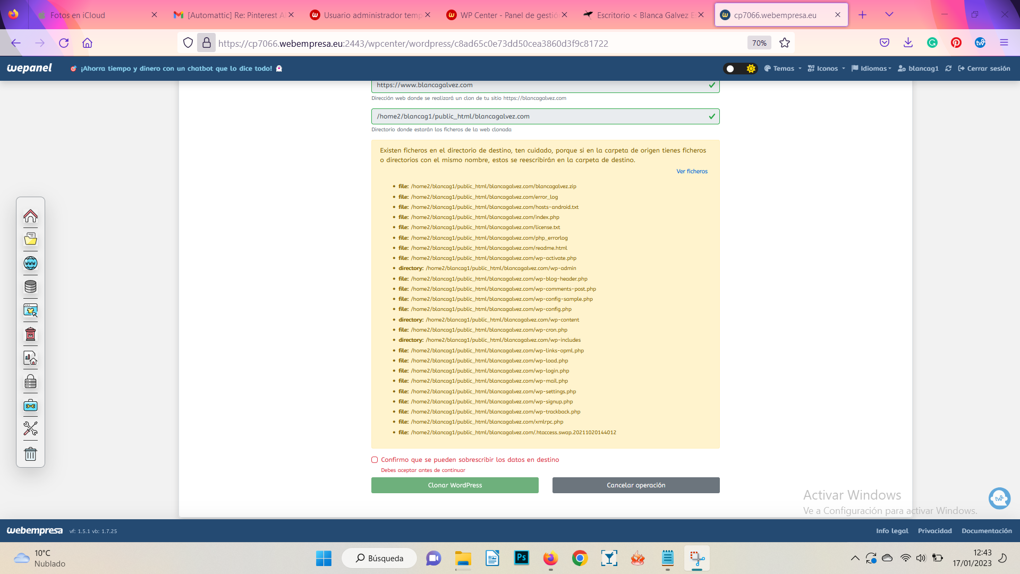
Task: Switch to the Automattic Re: Pinterest Gmail tab
Action: pos(234,15)
